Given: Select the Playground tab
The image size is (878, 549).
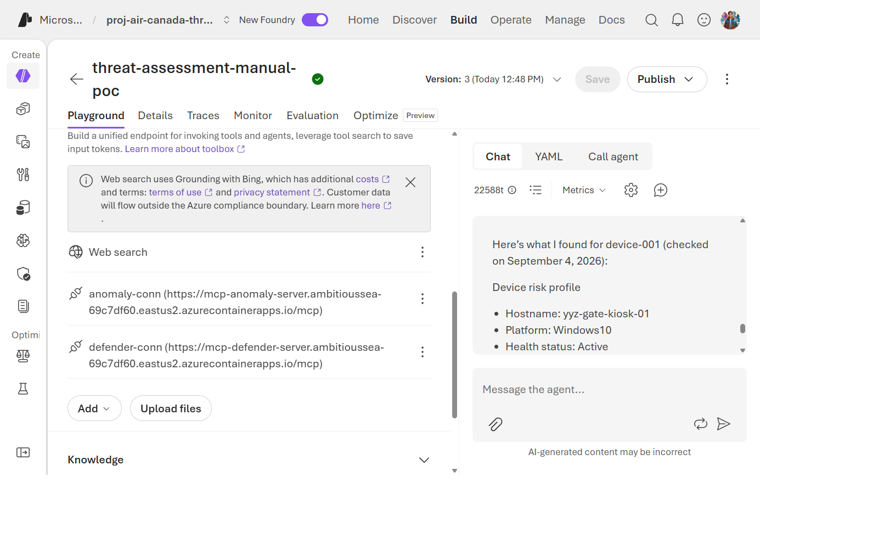Looking at the screenshot, I should pyautogui.click(x=96, y=115).
